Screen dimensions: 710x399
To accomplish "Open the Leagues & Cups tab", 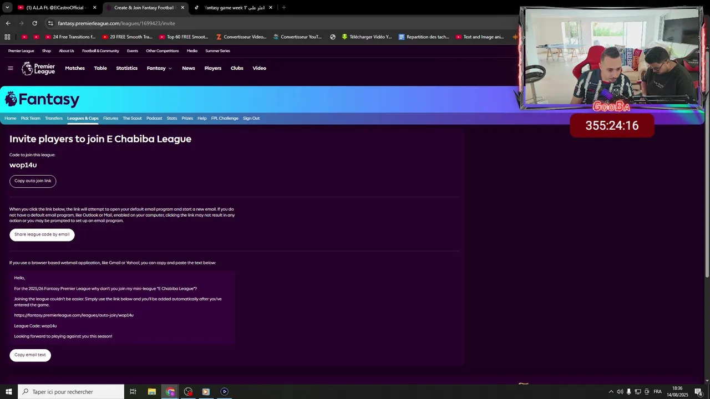I will click(x=83, y=118).
